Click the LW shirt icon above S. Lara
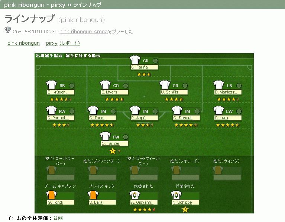The height and width of the screenshot is (222, 285). (218, 111)
